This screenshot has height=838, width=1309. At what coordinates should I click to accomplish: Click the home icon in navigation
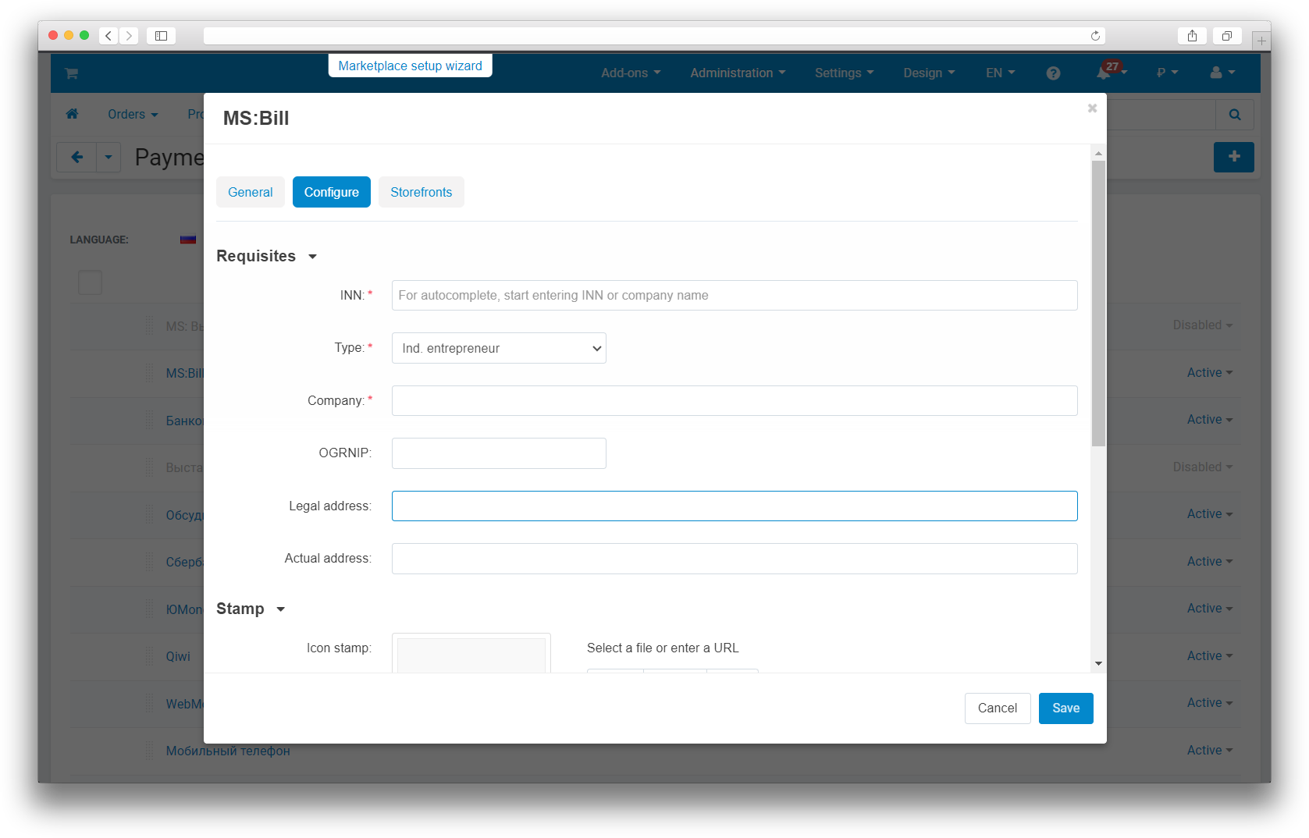click(x=73, y=114)
